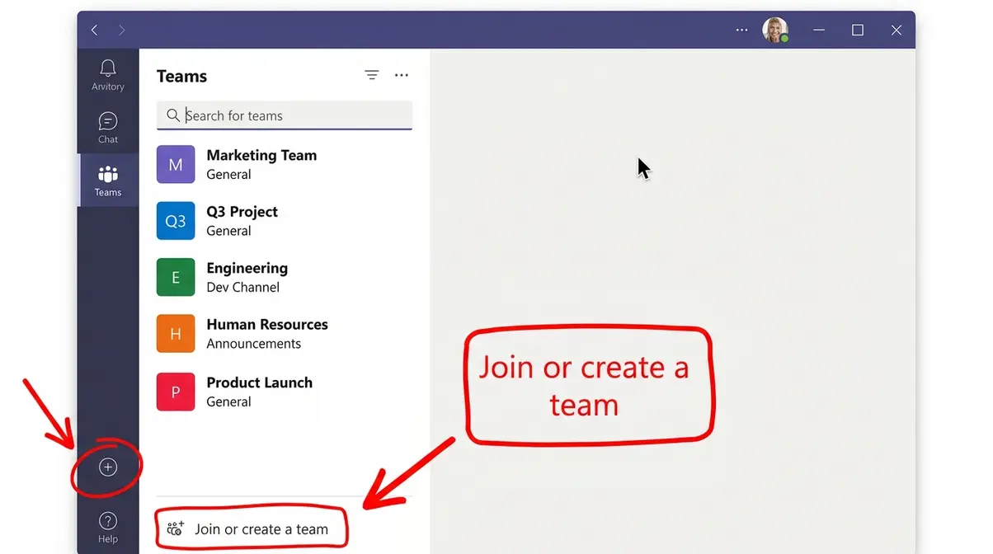
Task: Open the user profile avatar
Action: click(775, 30)
